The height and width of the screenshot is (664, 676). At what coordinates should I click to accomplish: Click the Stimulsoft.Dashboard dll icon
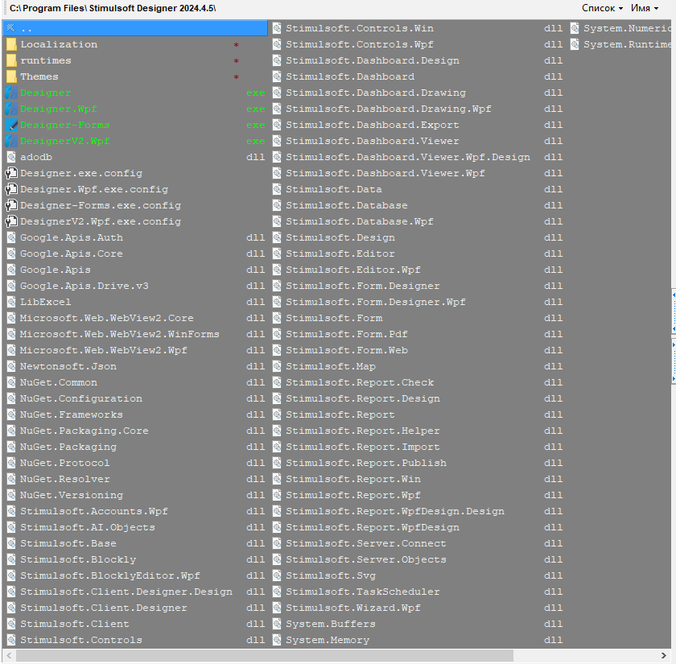[277, 76]
